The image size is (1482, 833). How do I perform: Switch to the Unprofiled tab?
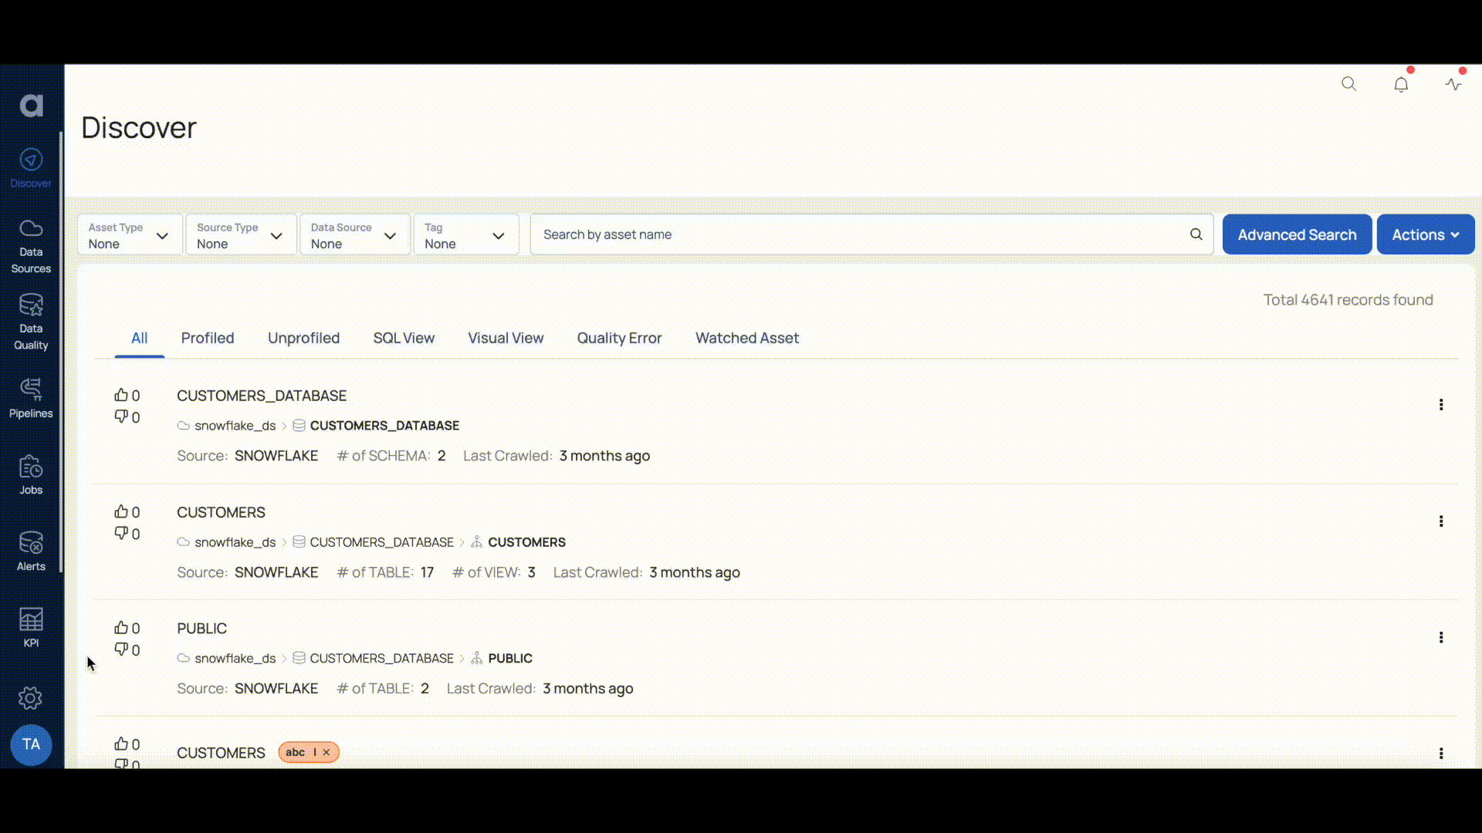point(303,338)
